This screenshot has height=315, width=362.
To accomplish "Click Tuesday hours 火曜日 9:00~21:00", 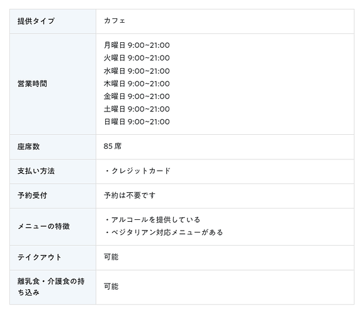I will [137, 58].
